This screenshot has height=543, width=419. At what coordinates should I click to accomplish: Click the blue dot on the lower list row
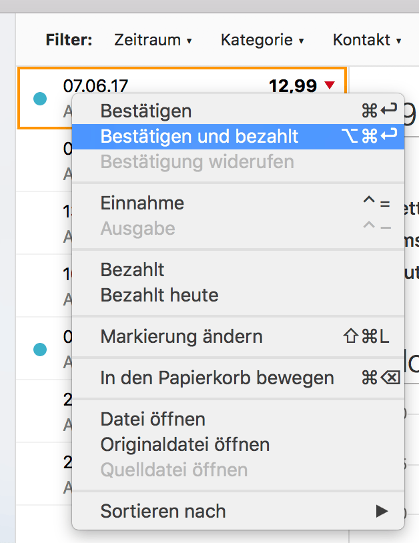click(40, 349)
